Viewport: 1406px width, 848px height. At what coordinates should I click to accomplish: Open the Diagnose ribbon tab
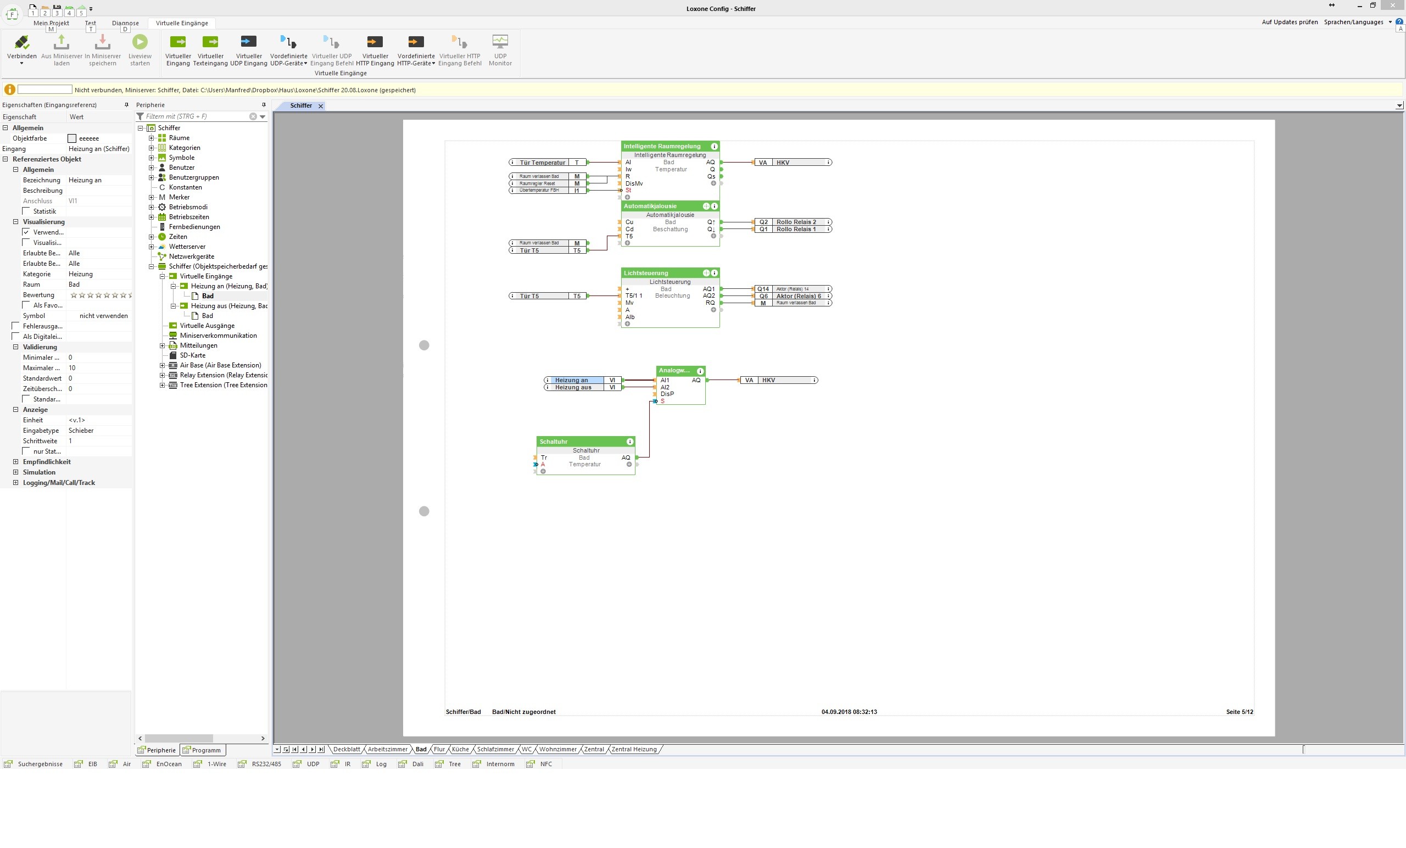coord(125,24)
